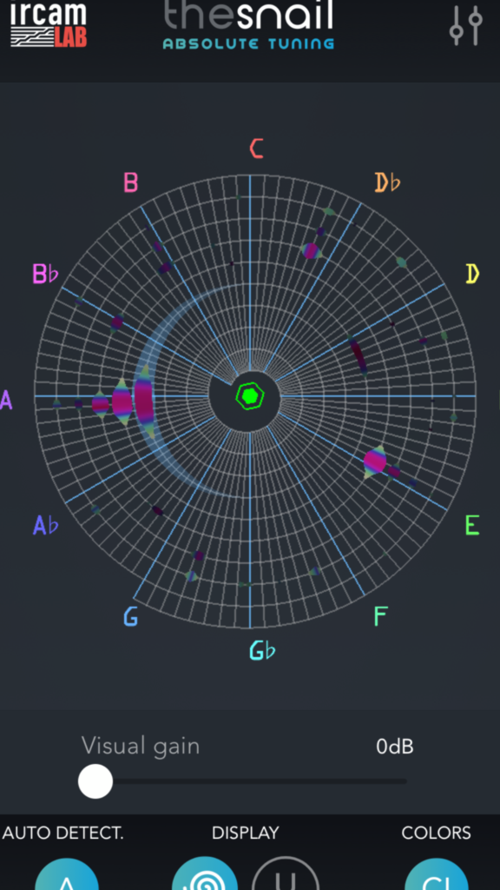Screen dimensions: 500x890
Task: Tap the Ircam Lab logo
Action: click(49, 23)
